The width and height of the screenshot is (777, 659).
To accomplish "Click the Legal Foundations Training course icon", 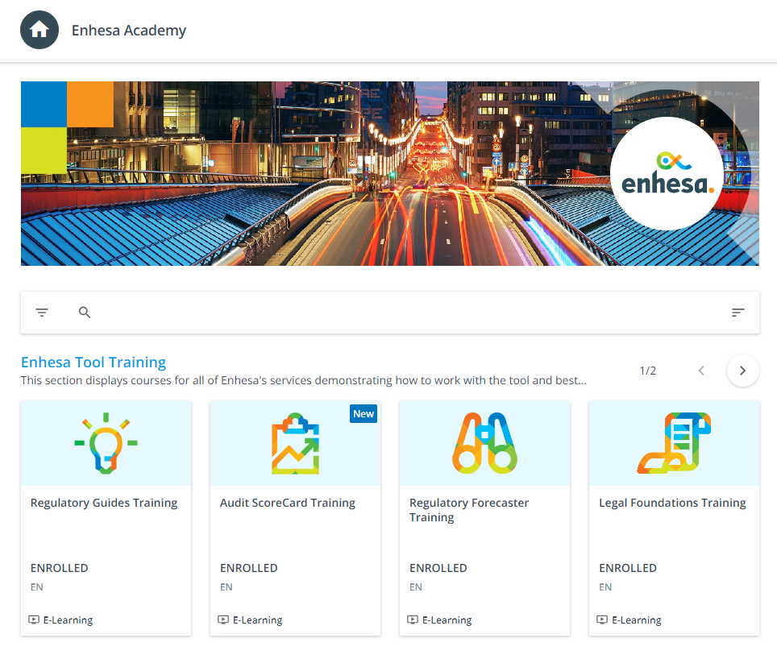I will [x=674, y=442].
